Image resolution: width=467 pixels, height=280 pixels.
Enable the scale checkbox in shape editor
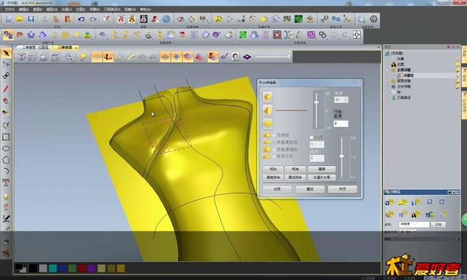[311, 137]
